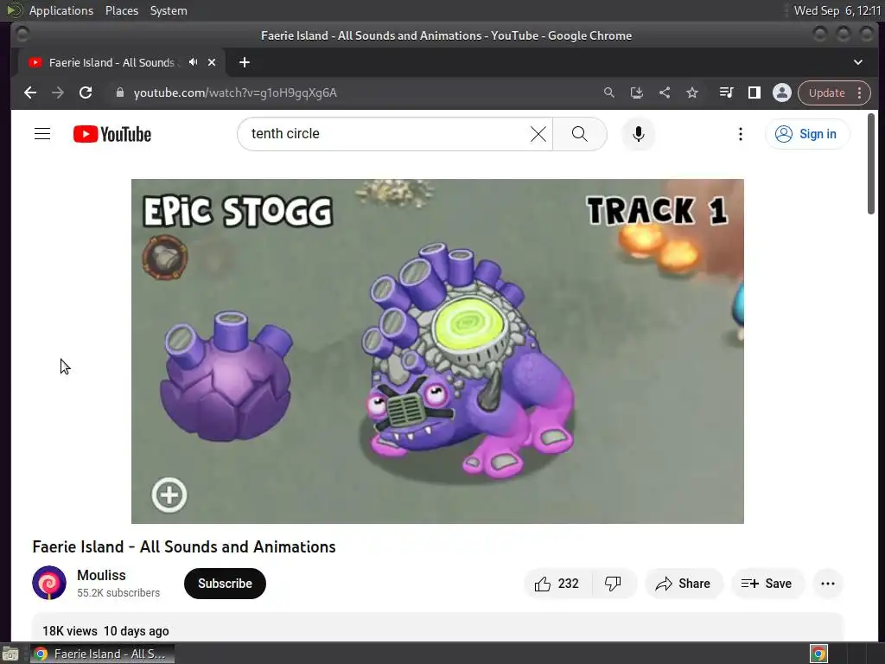Open the Applications menu
This screenshot has height=664, width=885.
[x=61, y=10]
